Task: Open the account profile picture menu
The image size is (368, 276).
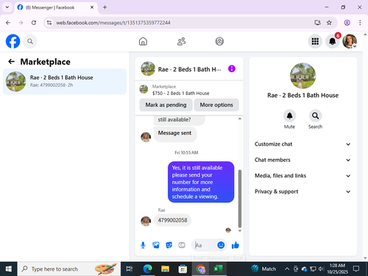Action: point(350,41)
